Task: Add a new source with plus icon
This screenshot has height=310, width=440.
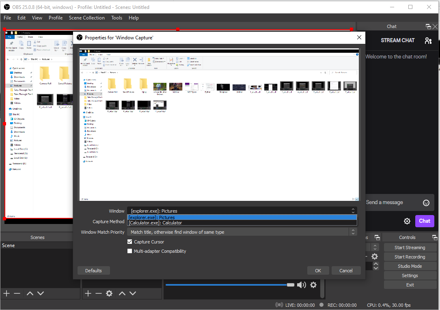Action: (88, 293)
